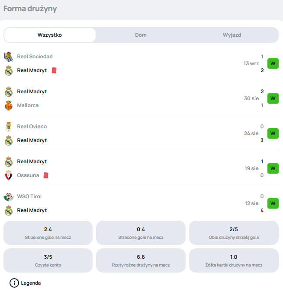Click the Strzelone gole na mecz stat card
Image resolution: width=283 pixels, height=292 pixels.
pyautogui.click(x=48, y=233)
